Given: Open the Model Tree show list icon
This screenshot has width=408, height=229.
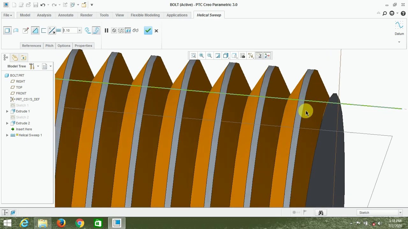Looking at the screenshot, I should pos(45,66).
